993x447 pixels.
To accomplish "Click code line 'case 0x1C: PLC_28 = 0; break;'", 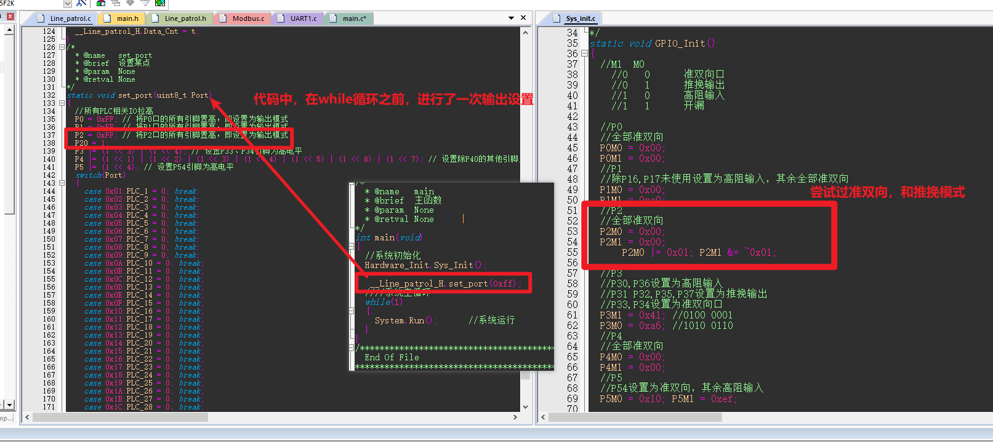I will [x=143, y=407].
